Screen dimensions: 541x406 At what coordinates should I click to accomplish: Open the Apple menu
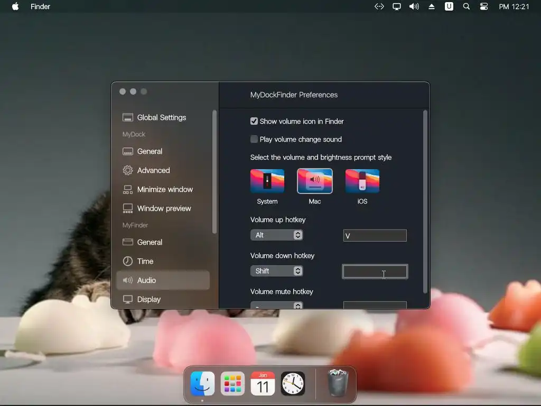click(x=15, y=6)
